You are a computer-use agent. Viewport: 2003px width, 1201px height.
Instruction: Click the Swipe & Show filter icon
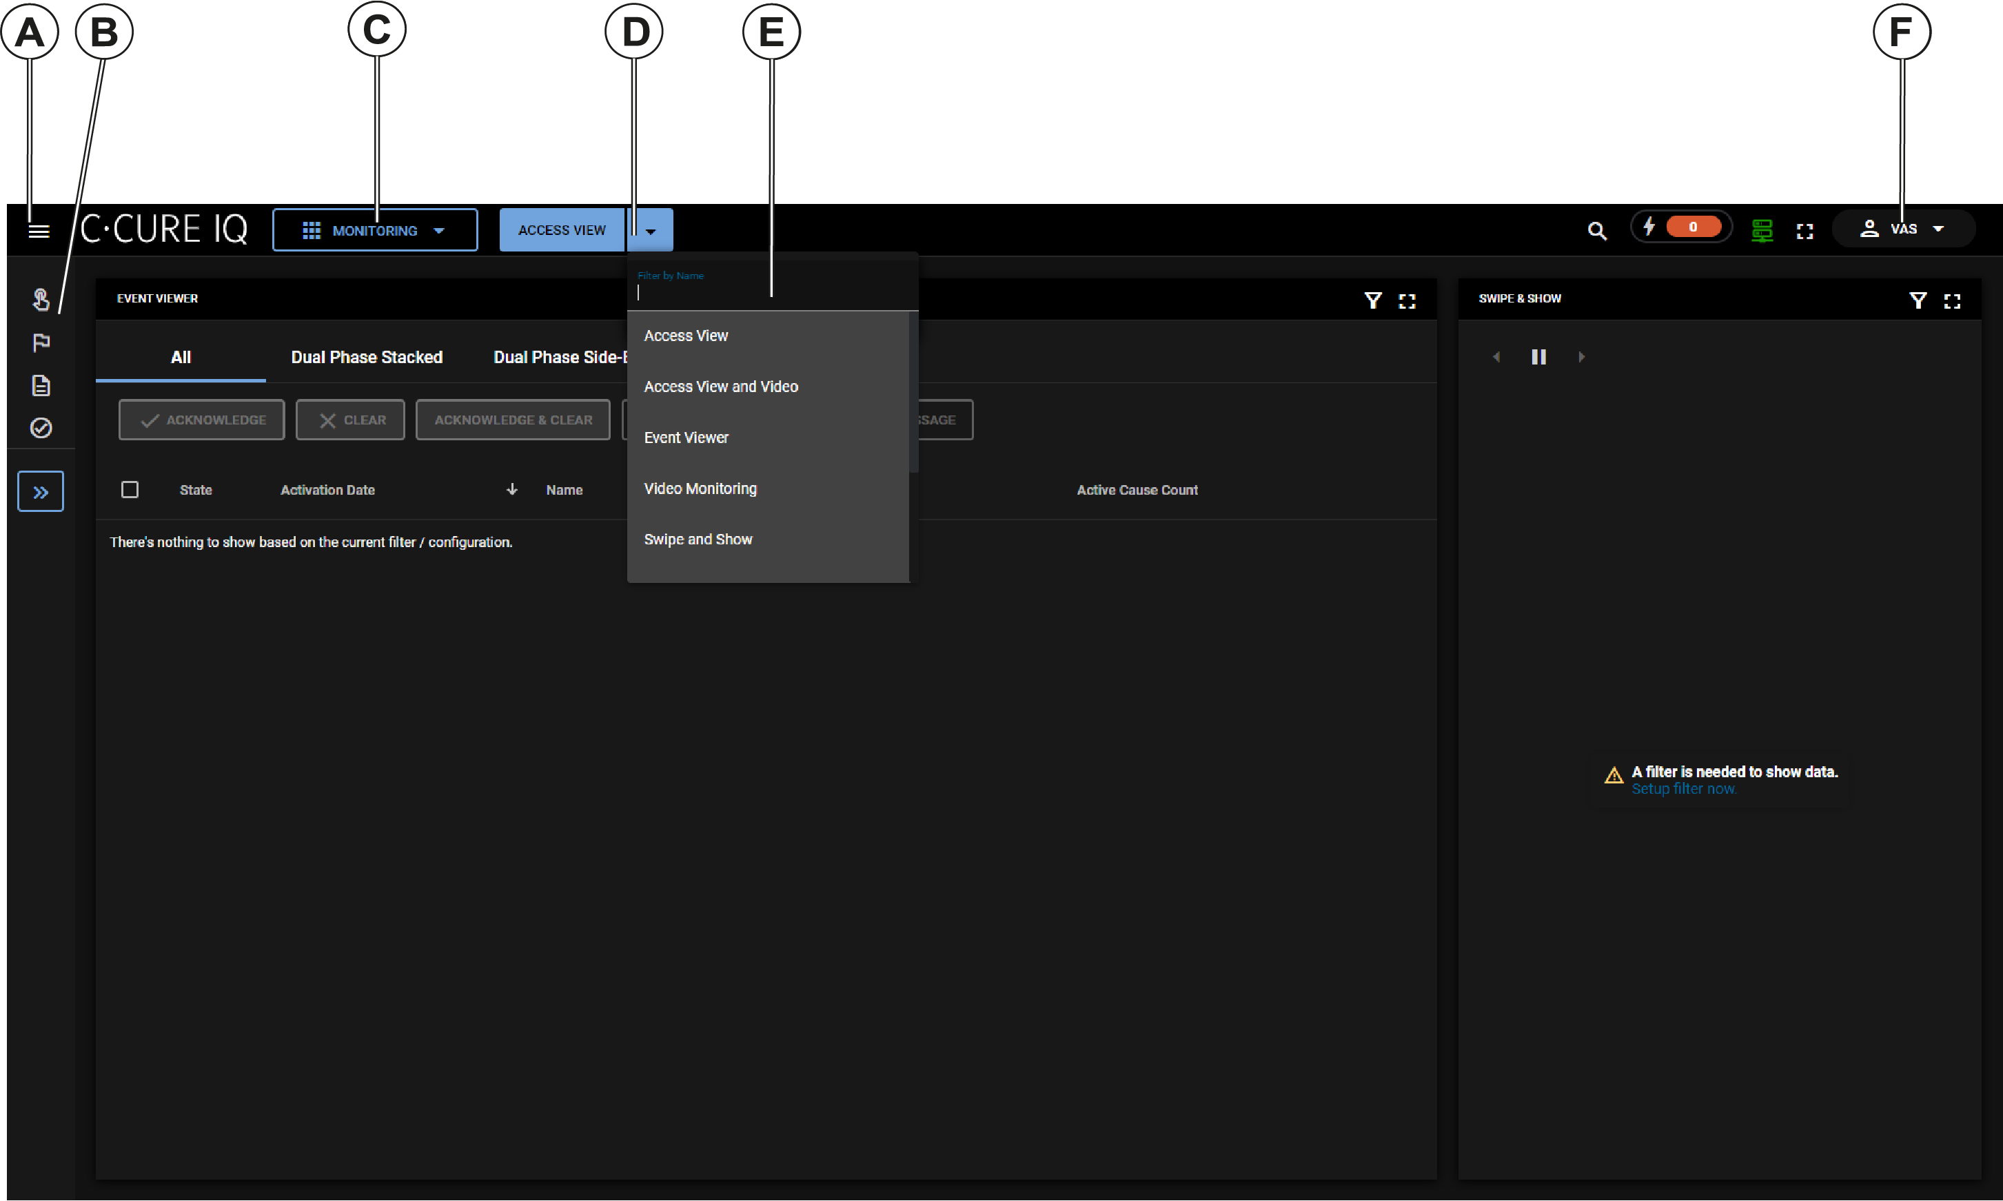(1918, 300)
